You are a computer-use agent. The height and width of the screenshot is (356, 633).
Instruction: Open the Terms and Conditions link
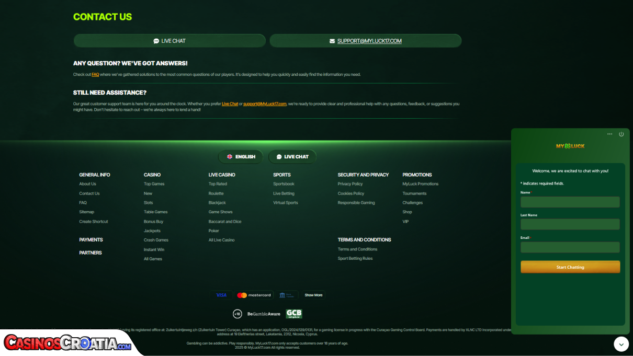(358, 249)
